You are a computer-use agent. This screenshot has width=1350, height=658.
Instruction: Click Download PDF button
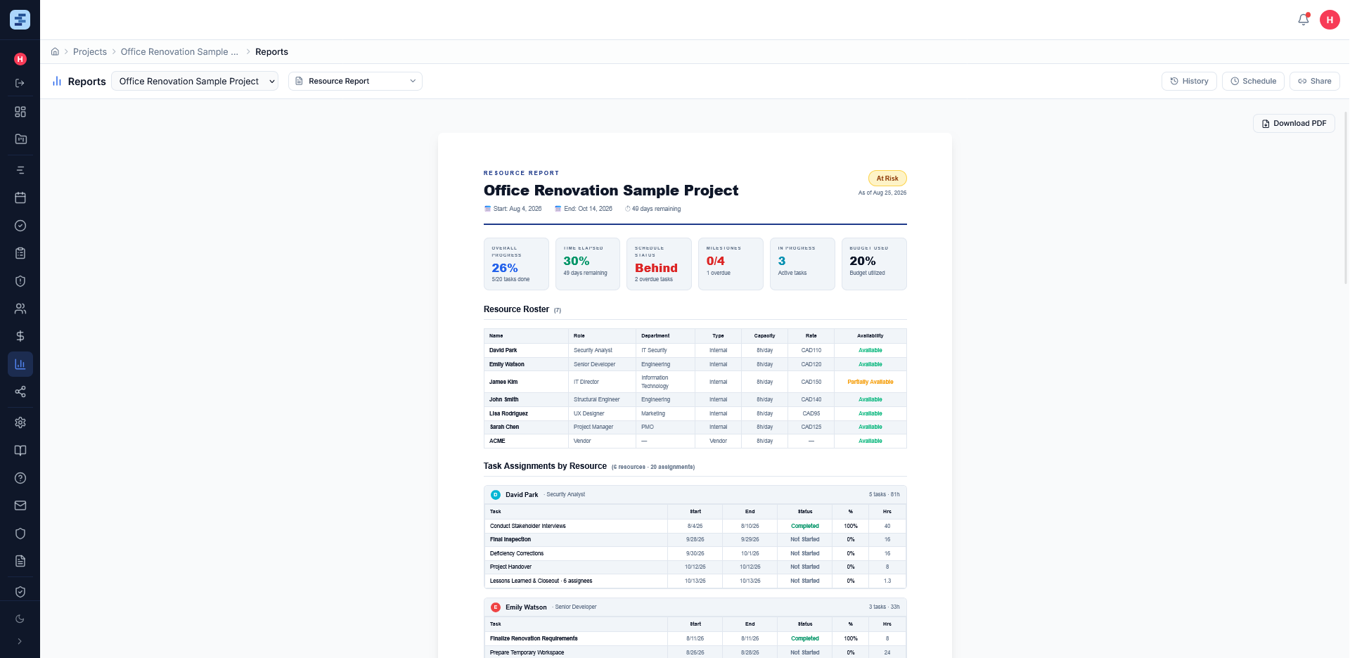click(x=1294, y=124)
